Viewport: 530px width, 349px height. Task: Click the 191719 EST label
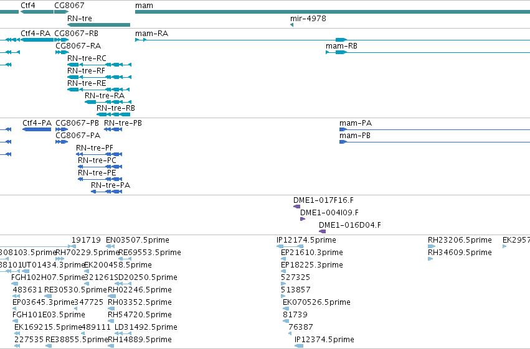(x=86, y=240)
